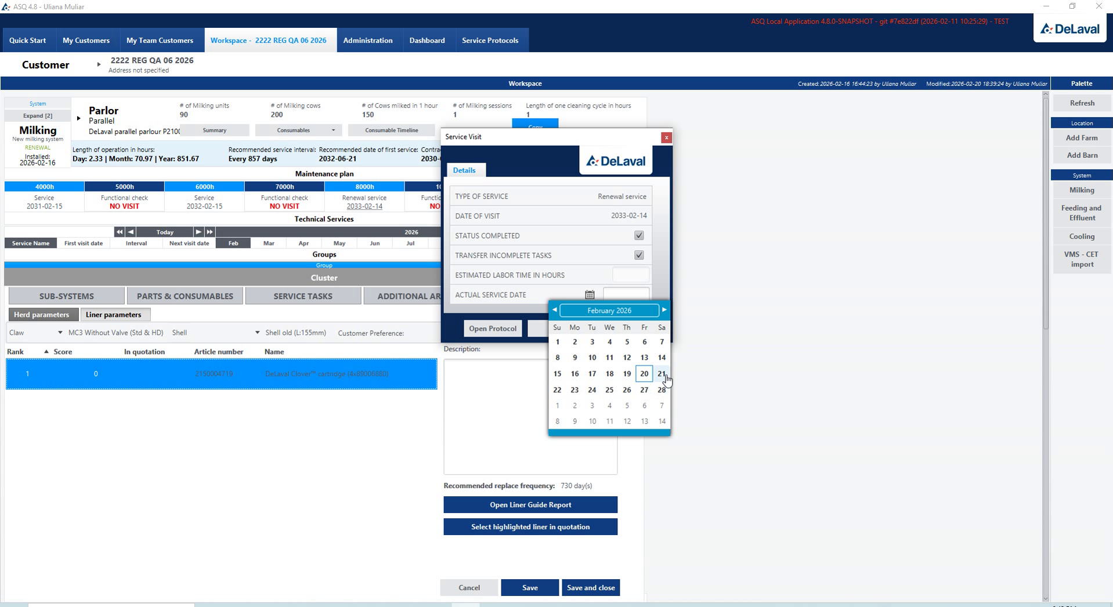Click the 2033-02-14 renewal service date link
This screenshot has width=1113, height=607.
364,206
